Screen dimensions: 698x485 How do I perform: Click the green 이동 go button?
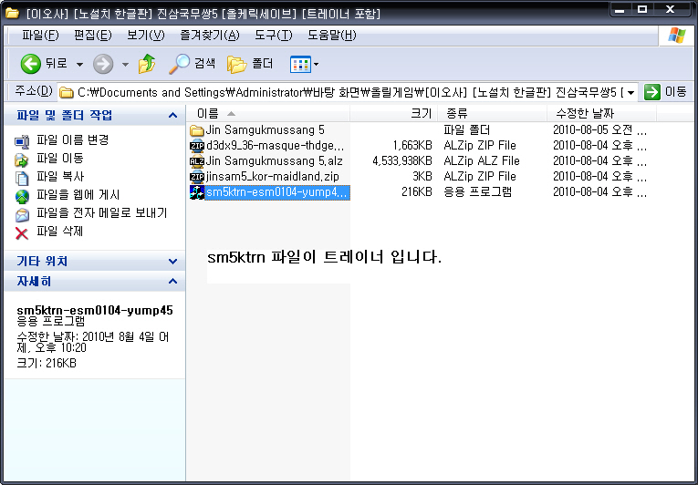point(665,92)
